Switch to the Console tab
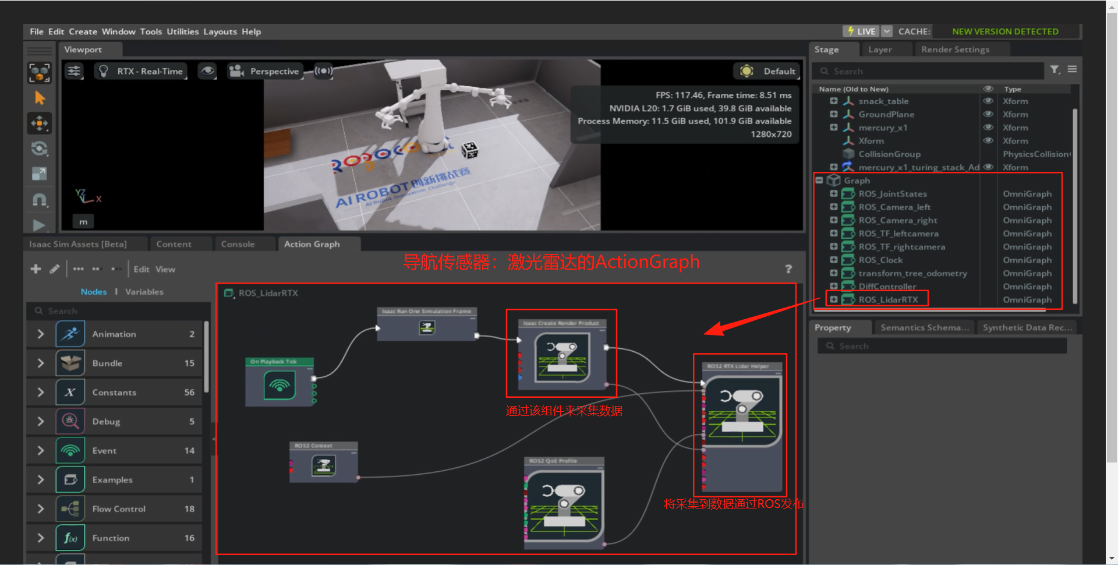1118x565 pixels. (x=238, y=244)
